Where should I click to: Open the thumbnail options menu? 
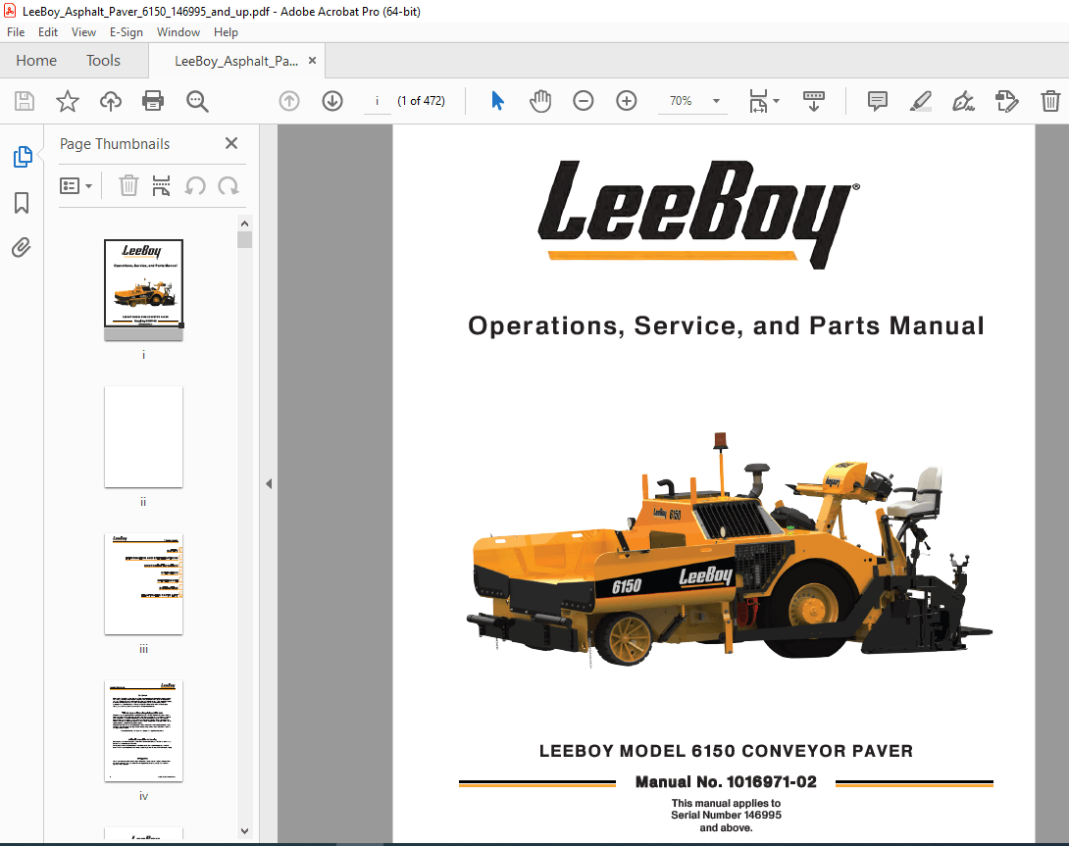[76, 185]
